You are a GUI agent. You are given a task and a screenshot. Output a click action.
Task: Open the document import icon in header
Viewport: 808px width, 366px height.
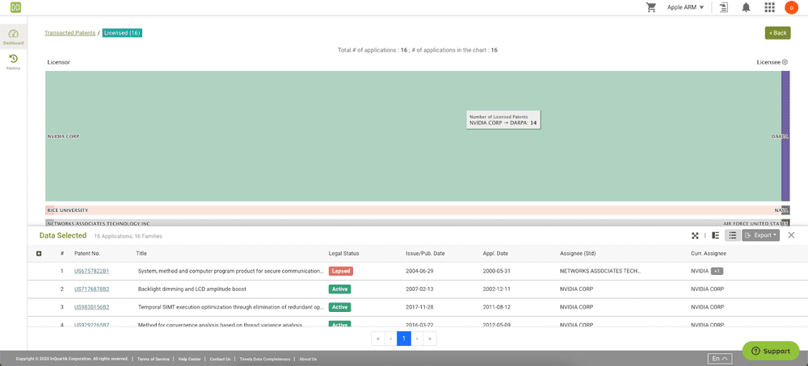pyautogui.click(x=725, y=7)
